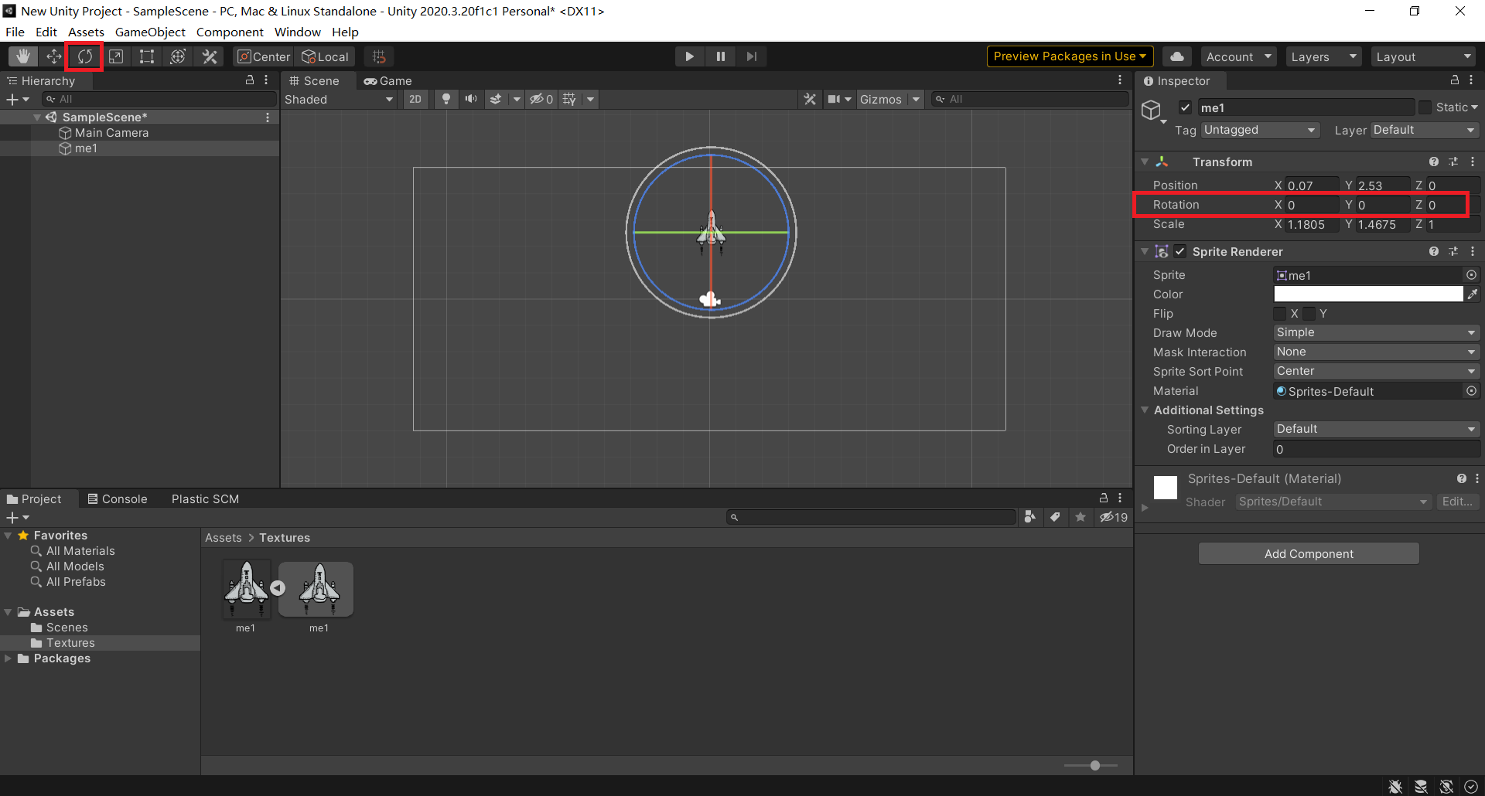The width and height of the screenshot is (1485, 796).
Task: Choose the Rect transform tool
Action: [146, 56]
